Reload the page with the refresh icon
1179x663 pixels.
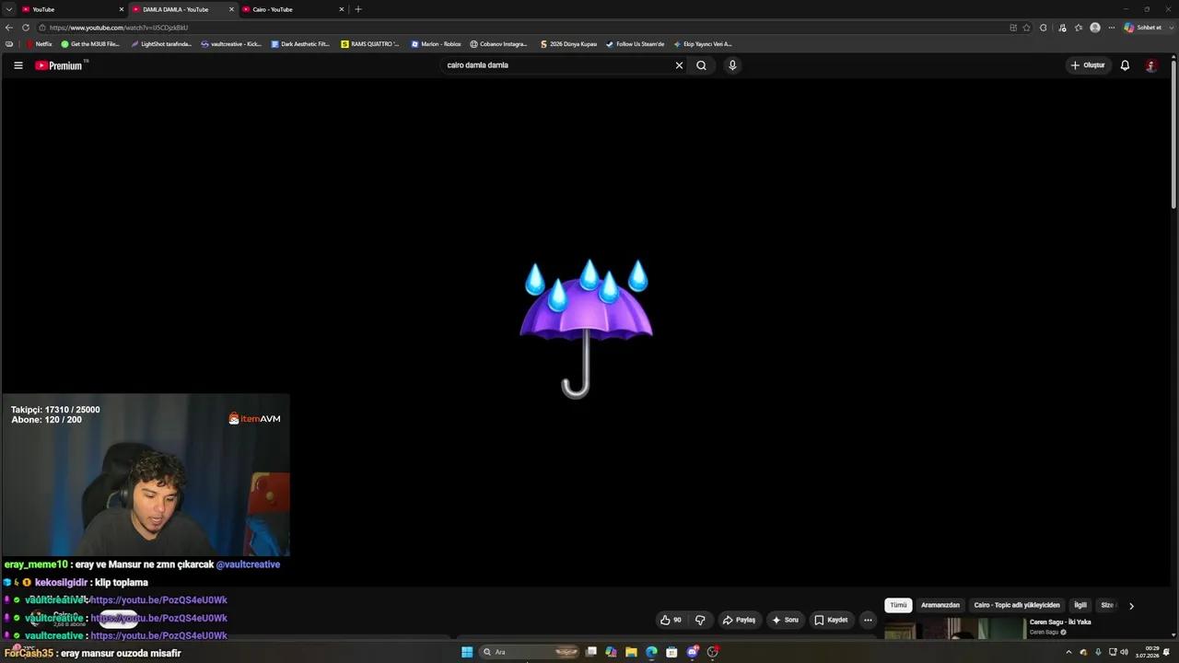pos(26,28)
